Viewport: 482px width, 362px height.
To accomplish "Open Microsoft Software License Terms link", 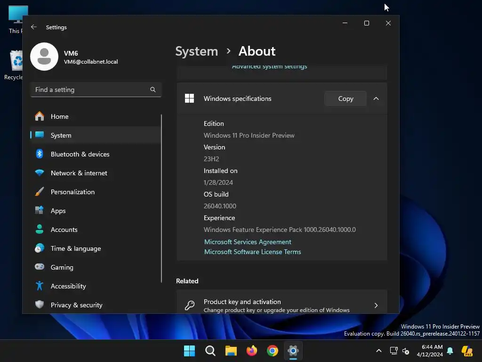I will tap(253, 252).
